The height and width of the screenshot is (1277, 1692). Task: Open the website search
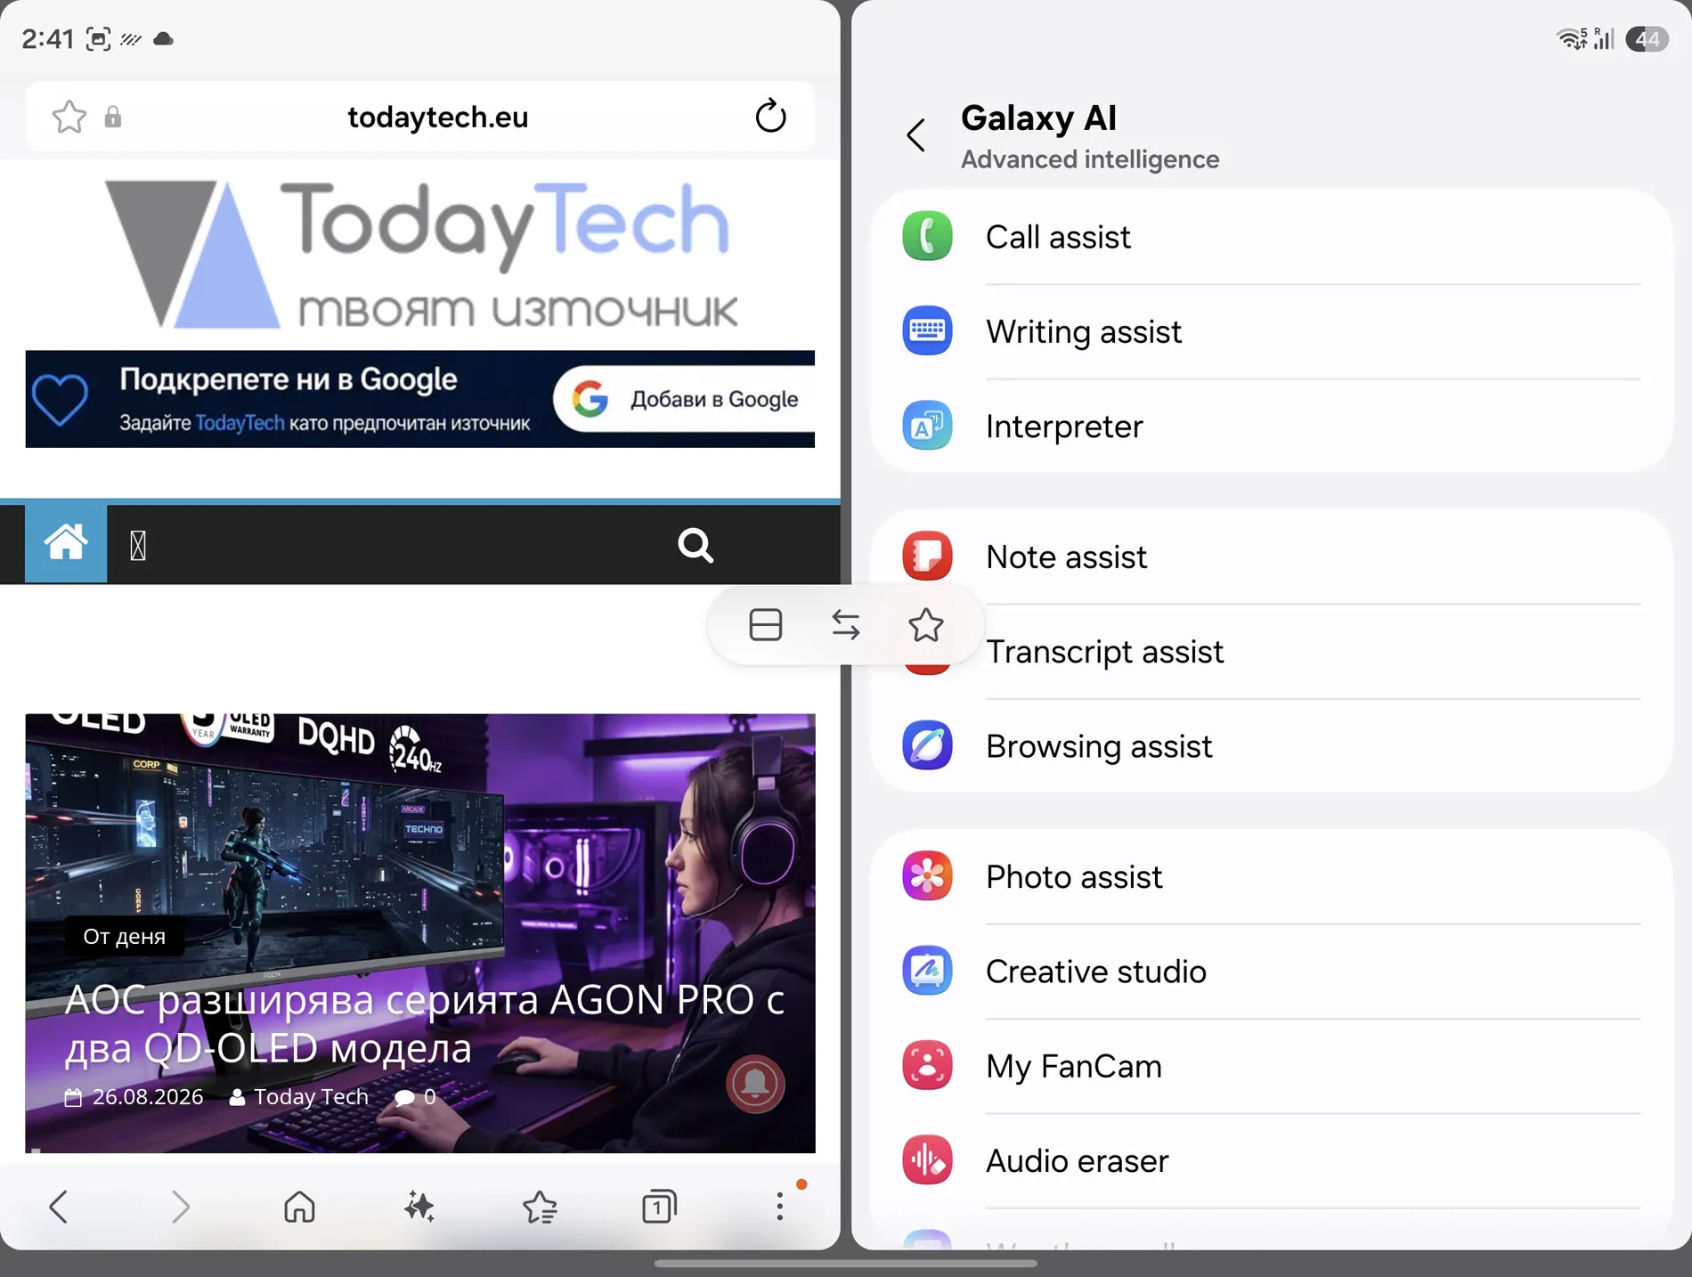696,545
